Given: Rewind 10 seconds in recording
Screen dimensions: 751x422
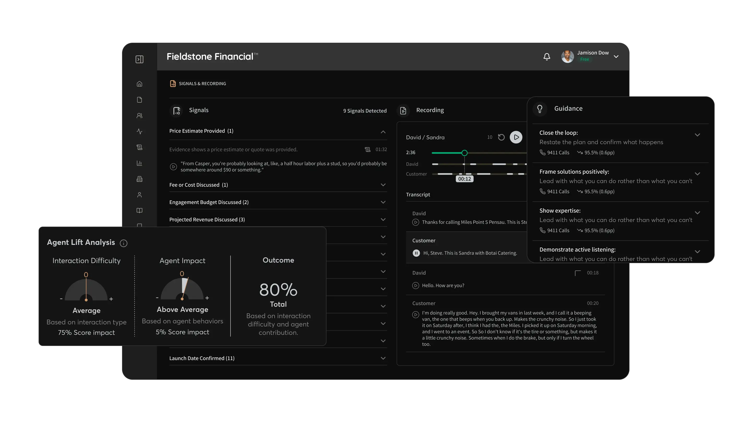Looking at the screenshot, I should coord(501,137).
